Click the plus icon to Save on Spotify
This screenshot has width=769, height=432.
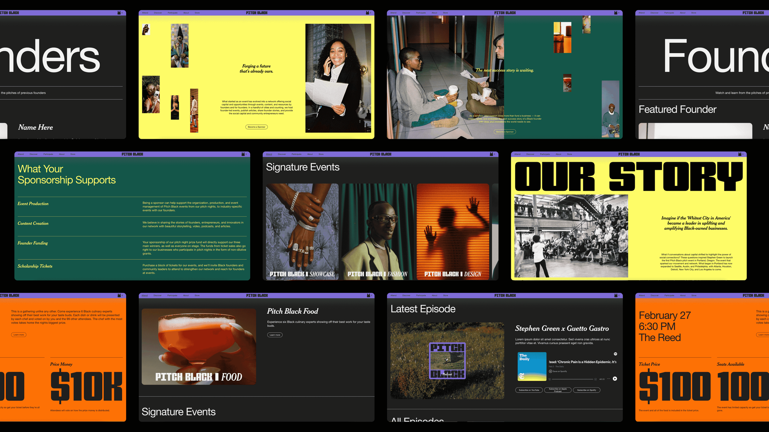(550, 371)
